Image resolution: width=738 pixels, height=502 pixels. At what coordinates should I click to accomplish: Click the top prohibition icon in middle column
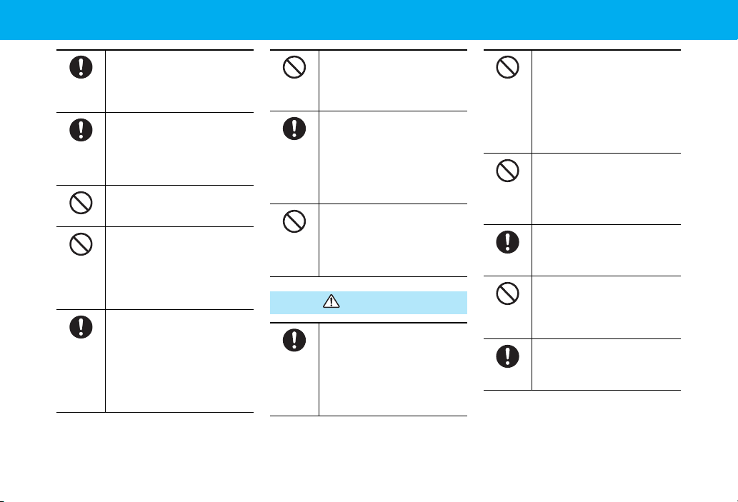[x=294, y=67]
